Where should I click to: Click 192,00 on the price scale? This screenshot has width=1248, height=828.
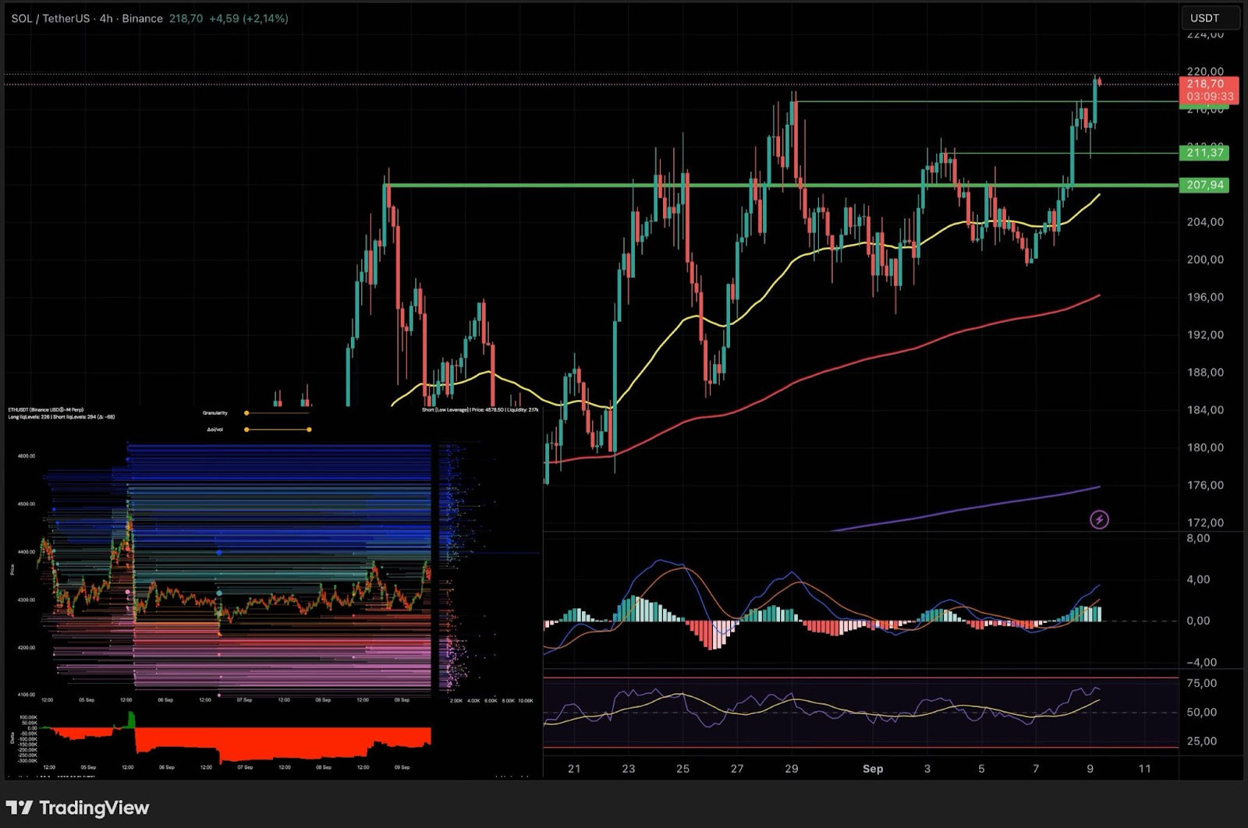[x=1205, y=334]
